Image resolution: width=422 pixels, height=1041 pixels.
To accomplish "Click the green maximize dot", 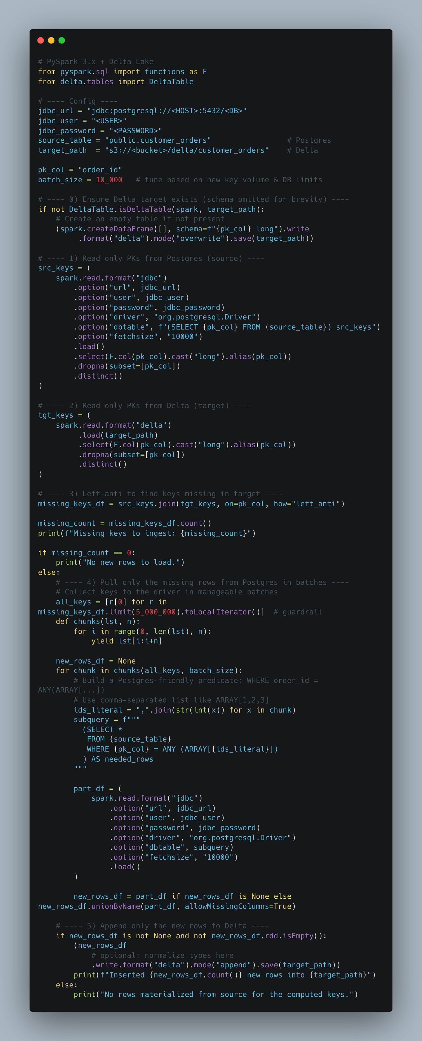I will pyautogui.click(x=62, y=40).
